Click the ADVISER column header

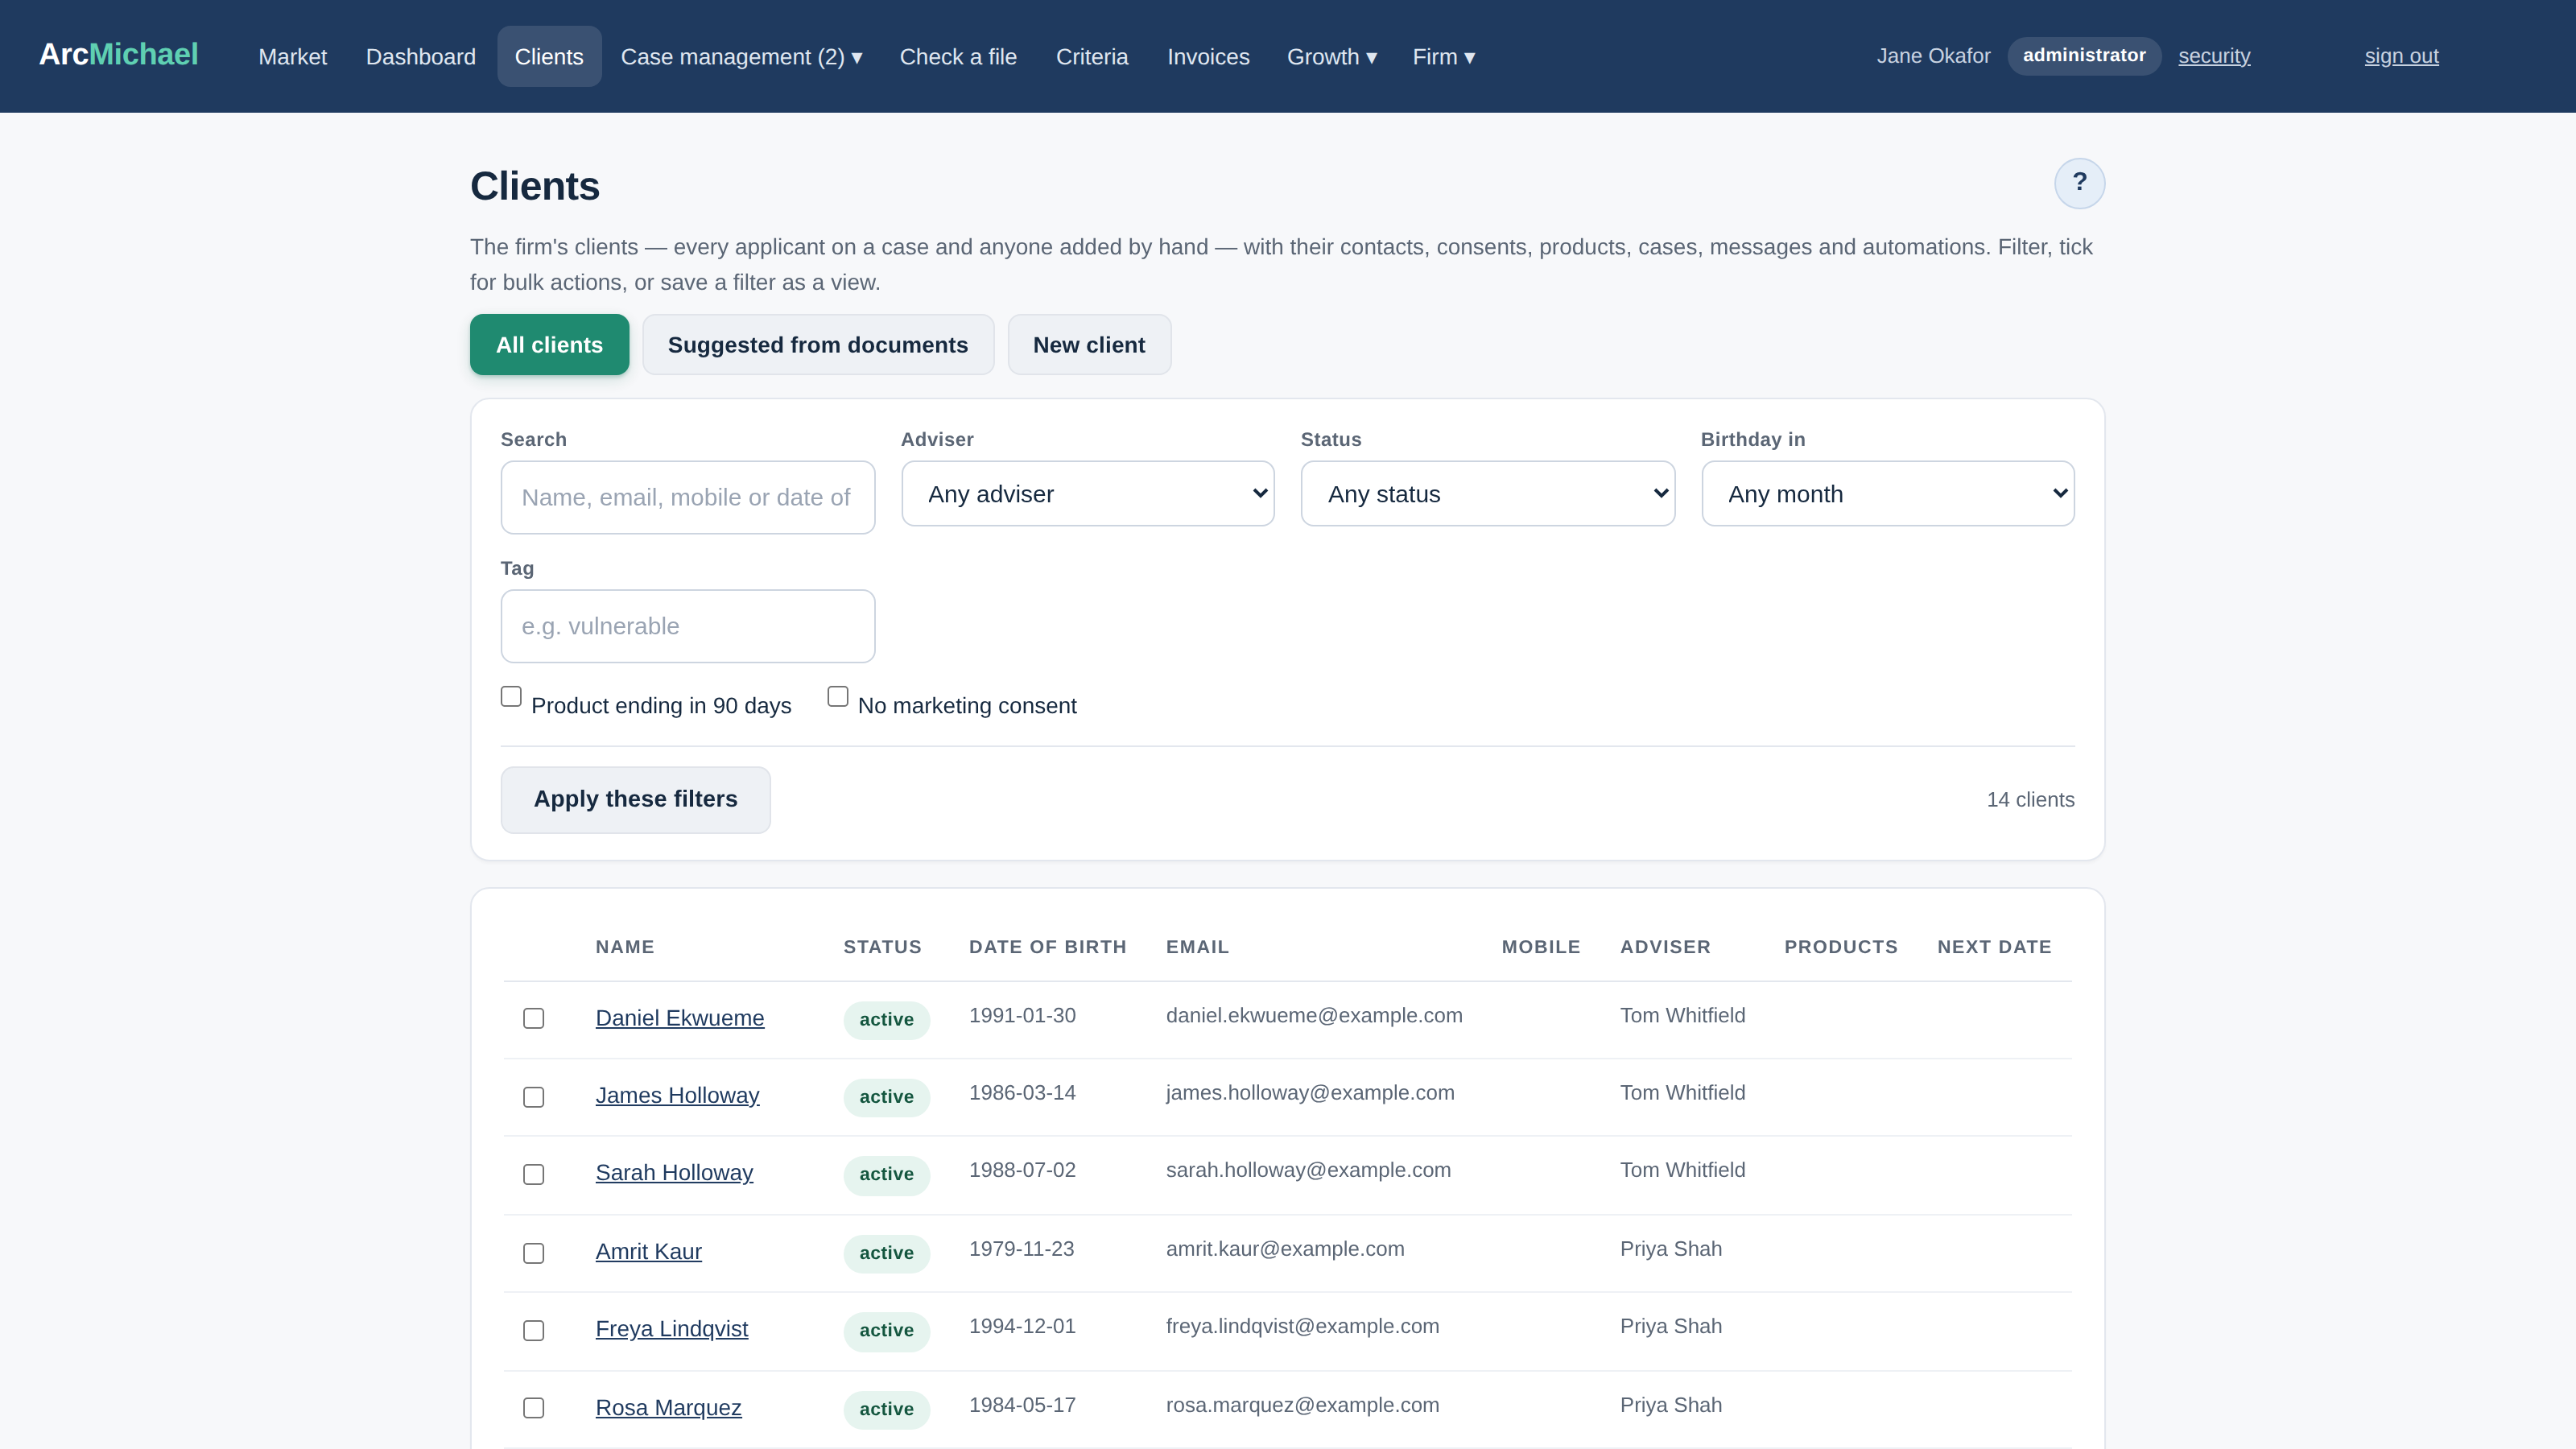pyautogui.click(x=1665, y=947)
